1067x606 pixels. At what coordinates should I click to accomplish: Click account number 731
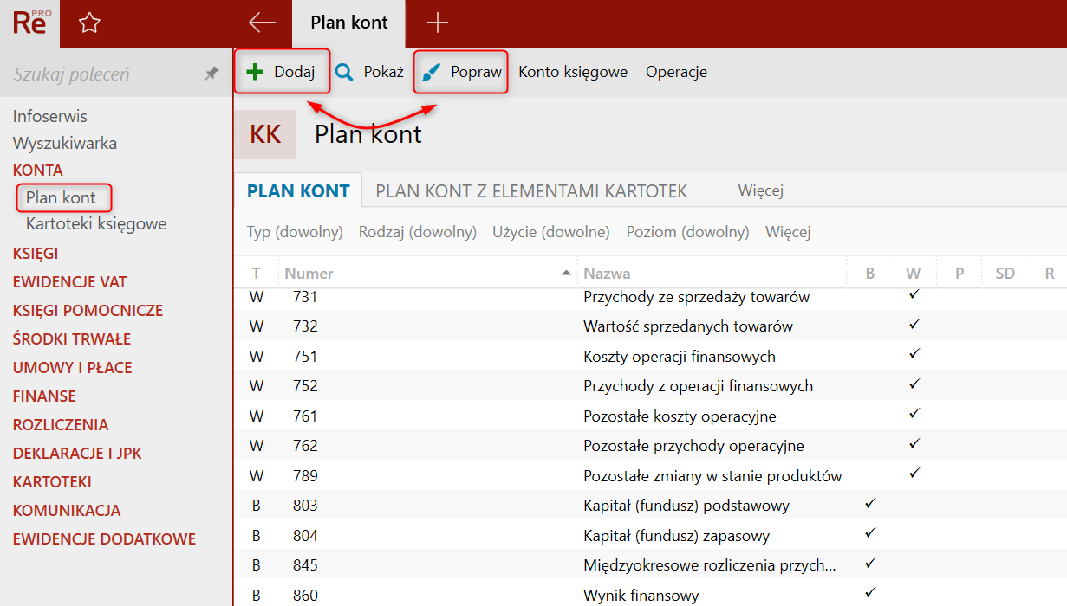click(x=305, y=297)
